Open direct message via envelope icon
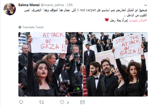The height and width of the screenshot is (106, 151). click(83, 102)
